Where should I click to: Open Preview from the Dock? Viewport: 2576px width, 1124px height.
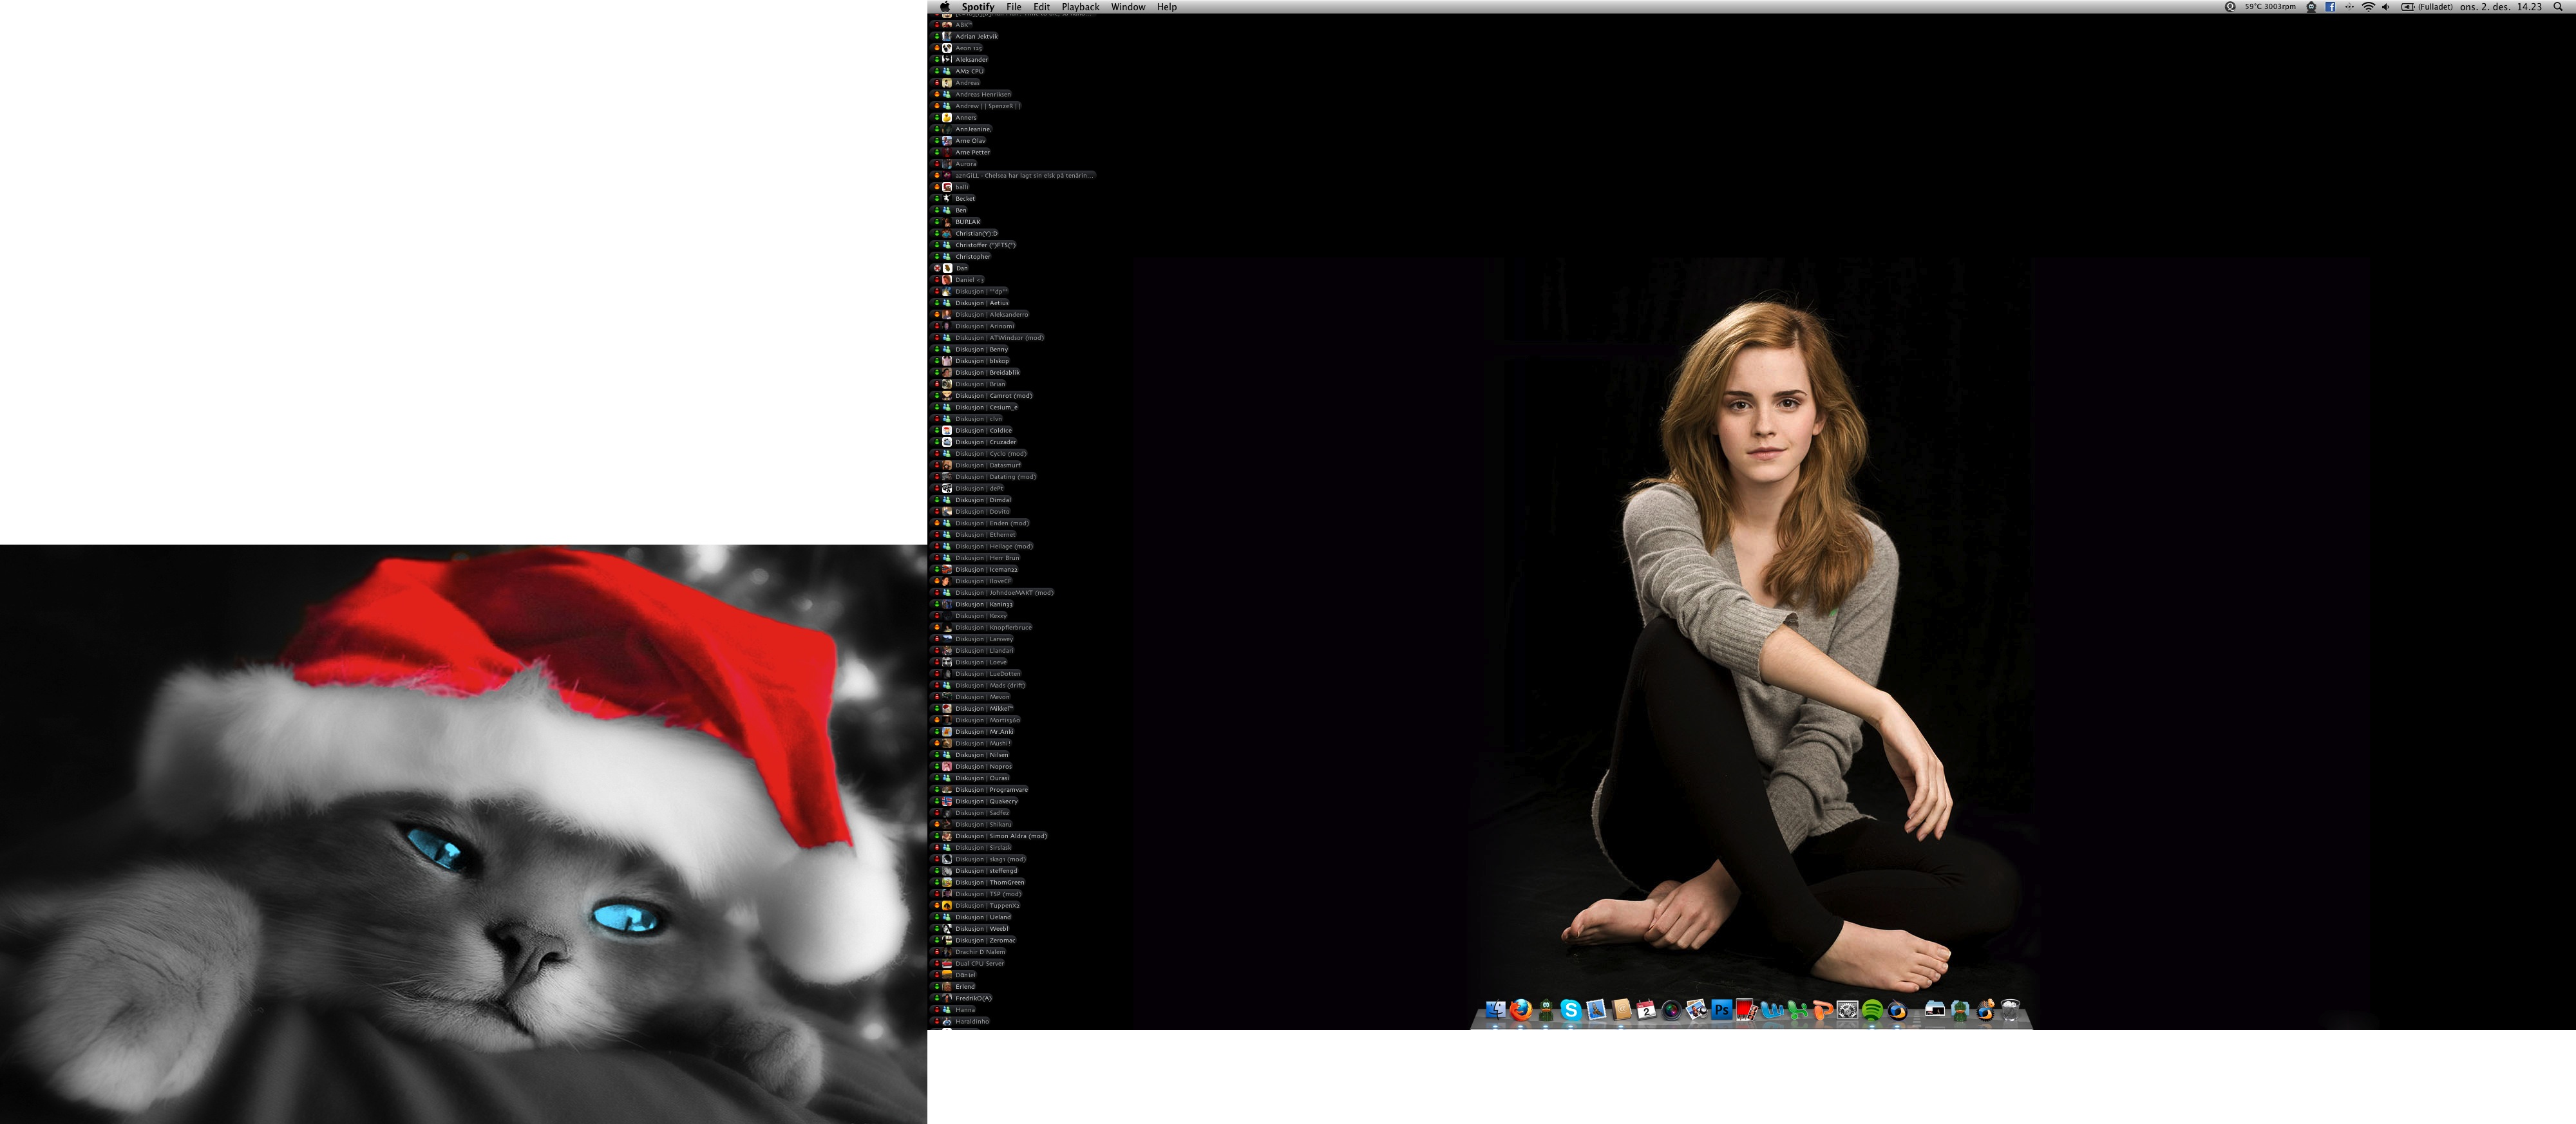click(1697, 1010)
